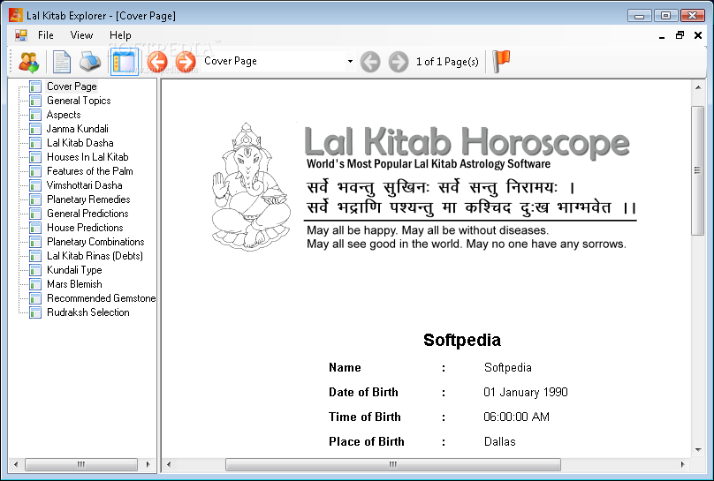Click the "1 of 1 Page(s)" indicator
This screenshot has width=714, height=481.
(447, 62)
